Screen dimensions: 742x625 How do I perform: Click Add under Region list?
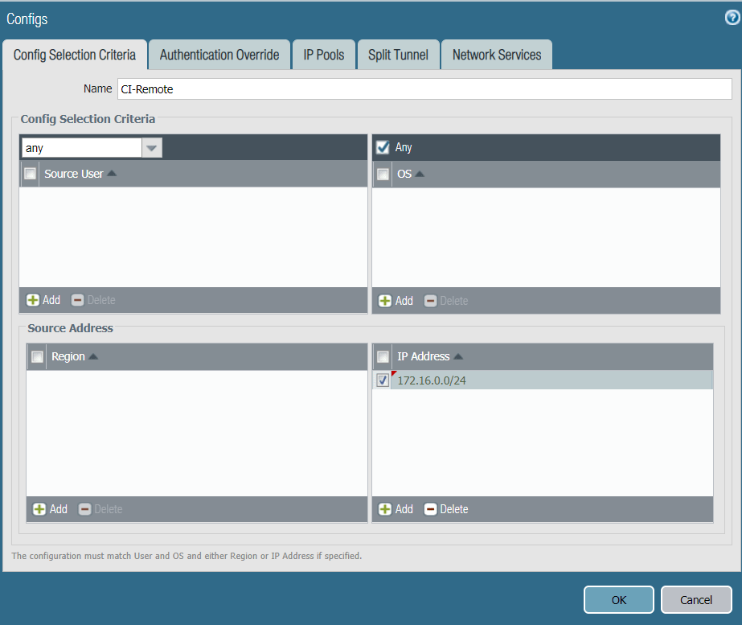(x=50, y=509)
